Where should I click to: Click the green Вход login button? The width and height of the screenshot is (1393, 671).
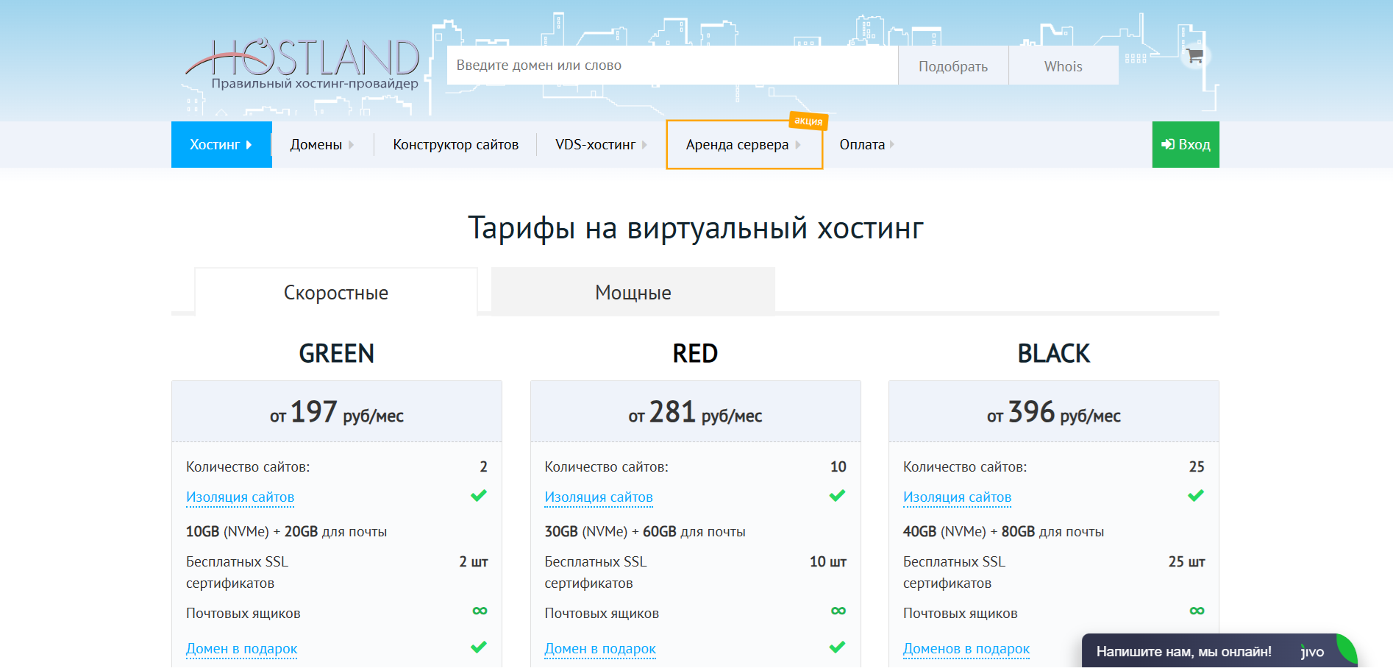coord(1185,145)
